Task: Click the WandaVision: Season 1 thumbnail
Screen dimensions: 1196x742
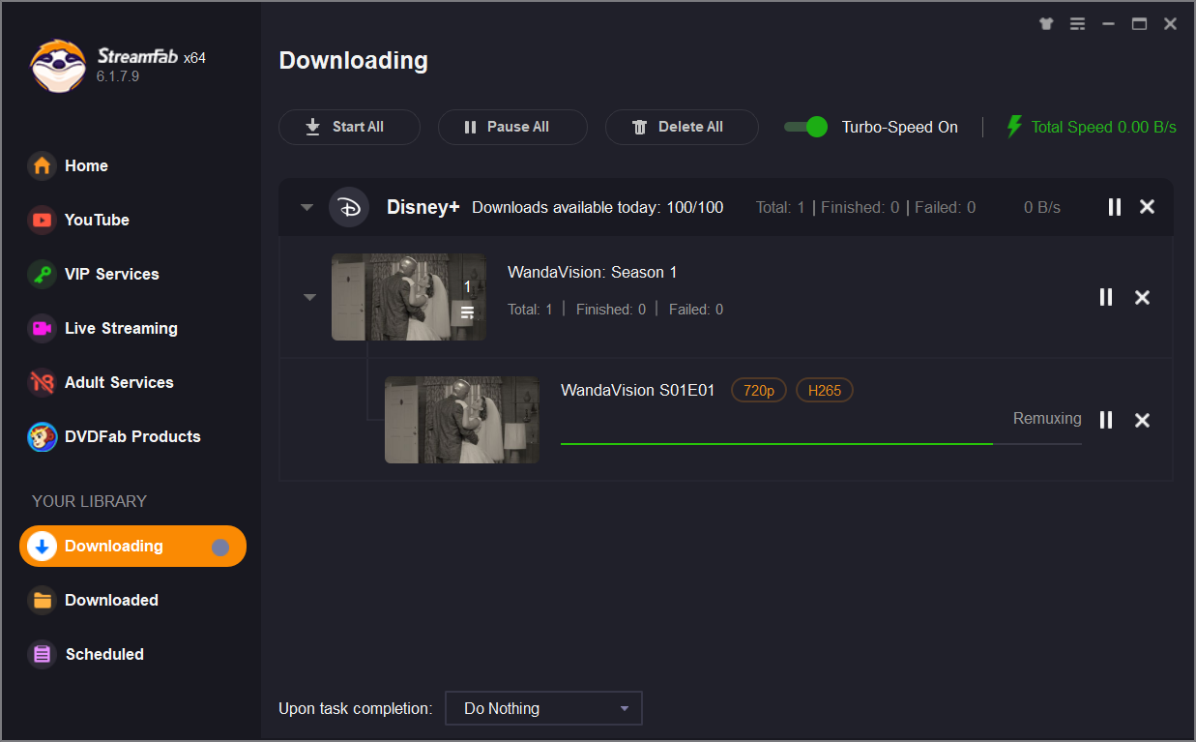Action: (409, 297)
